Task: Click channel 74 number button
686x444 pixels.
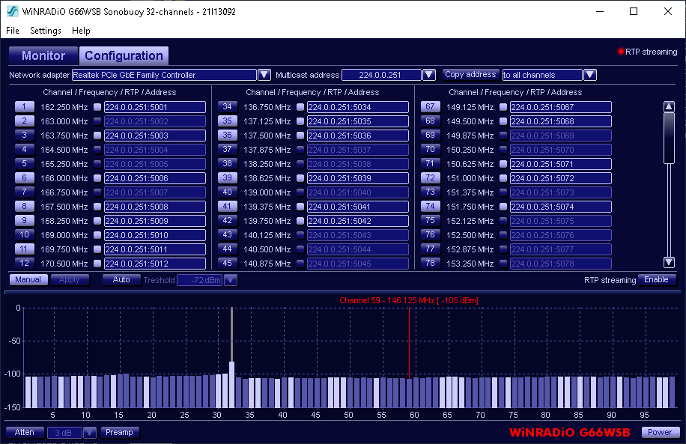Action: click(x=431, y=207)
